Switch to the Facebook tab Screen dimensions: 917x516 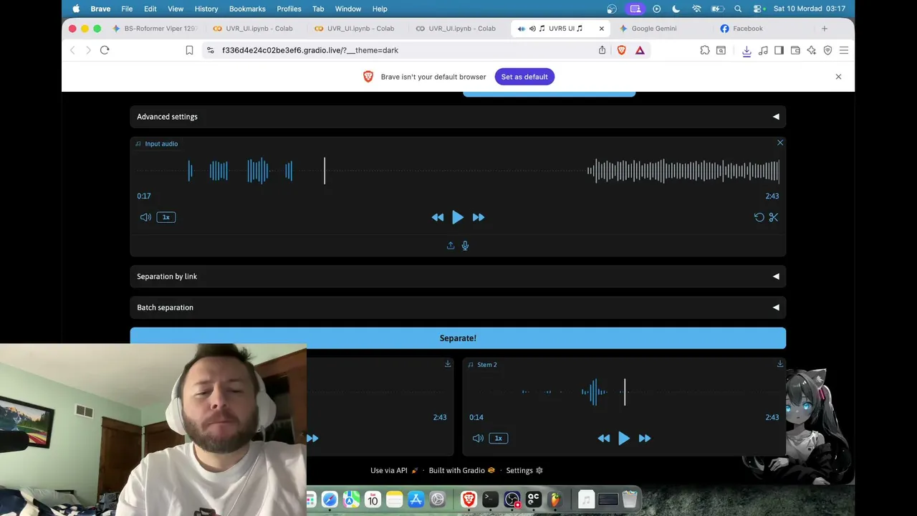[x=747, y=29]
